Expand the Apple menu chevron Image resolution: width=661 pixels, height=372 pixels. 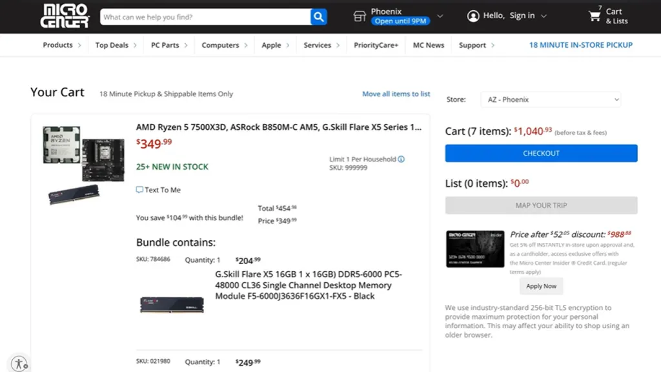(x=287, y=45)
